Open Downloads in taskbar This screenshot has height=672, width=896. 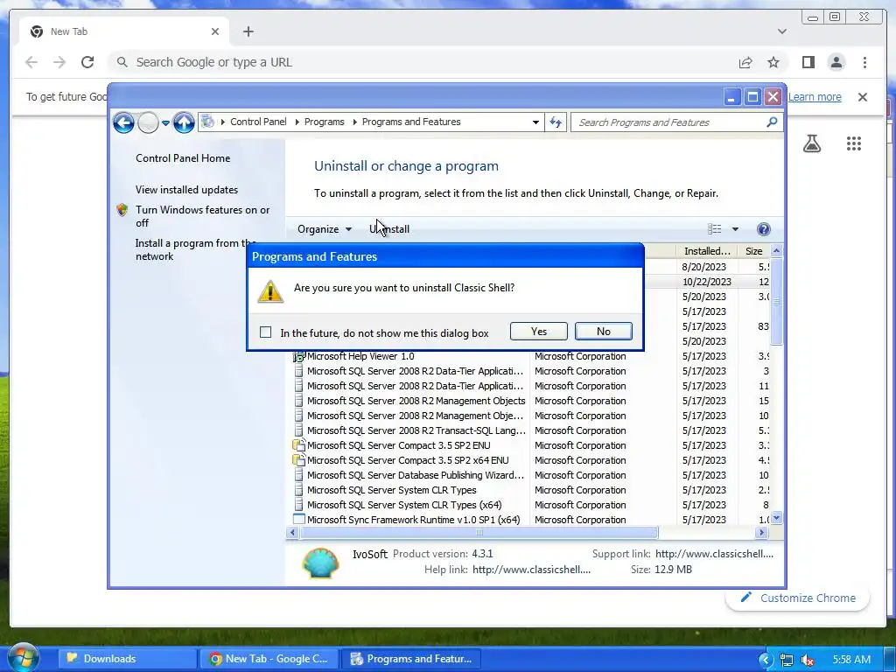pyautogui.click(x=126, y=659)
